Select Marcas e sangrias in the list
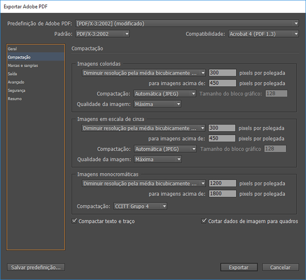Viewport: 306px width, 280px height. tap(23, 66)
